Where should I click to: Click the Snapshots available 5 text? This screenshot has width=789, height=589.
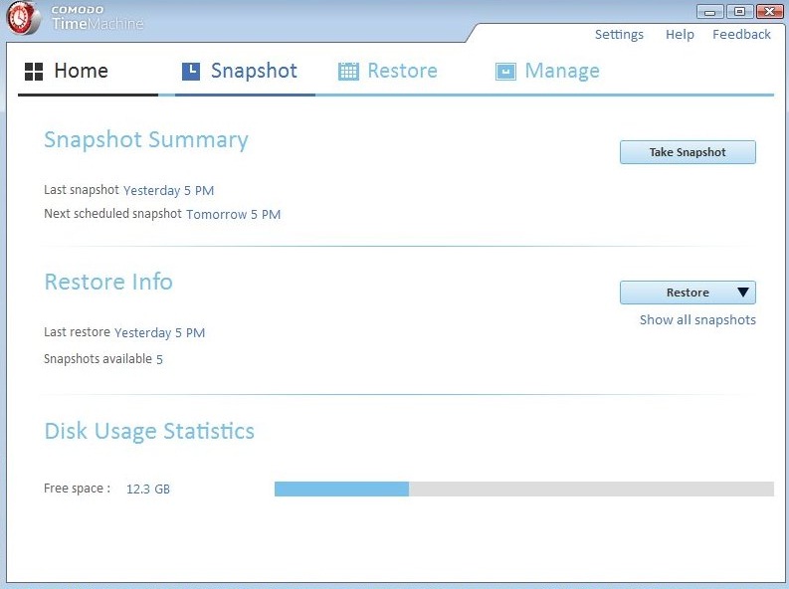pyautogui.click(x=103, y=359)
